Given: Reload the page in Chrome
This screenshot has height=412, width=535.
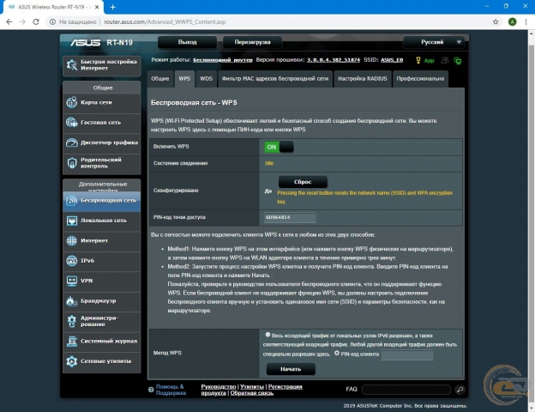Looking at the screenshot, I should click(x=36, y=21).
